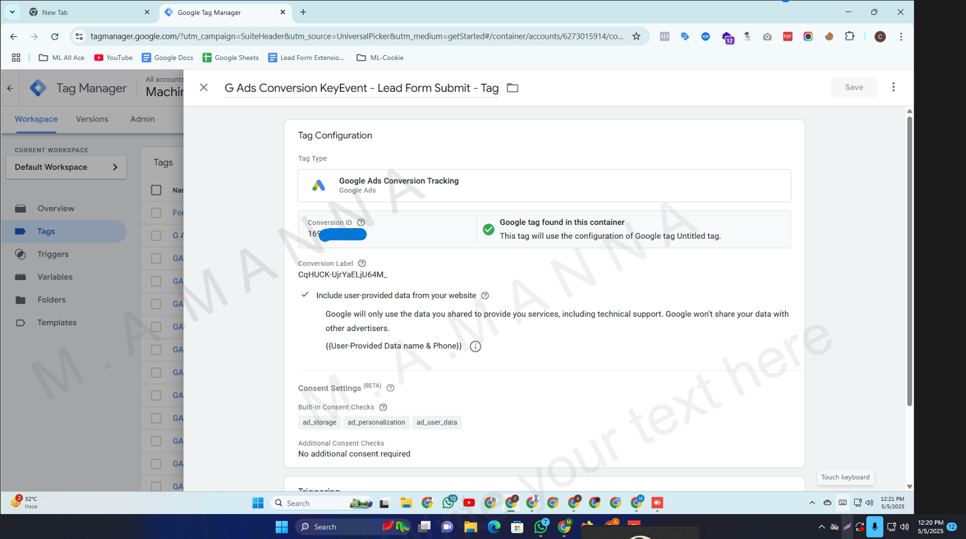
Task: Open the ML All Ace bookmark folder
Action: tap(62, 58)
